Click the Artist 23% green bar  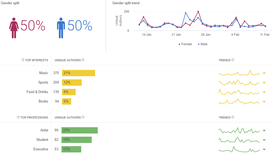[79, 130]
